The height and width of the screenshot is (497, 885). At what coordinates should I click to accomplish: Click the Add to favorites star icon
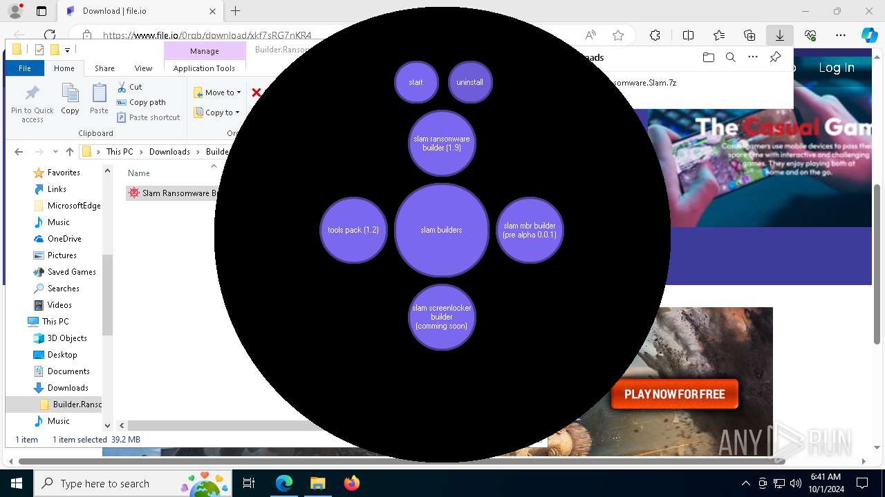coord(618,35)
